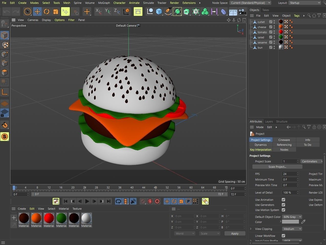The height and width of the screenshot is (245, 326).
Task: Enable Axis mode L-shaped icon
Action: pyautogui.click(x=5, y=92)
